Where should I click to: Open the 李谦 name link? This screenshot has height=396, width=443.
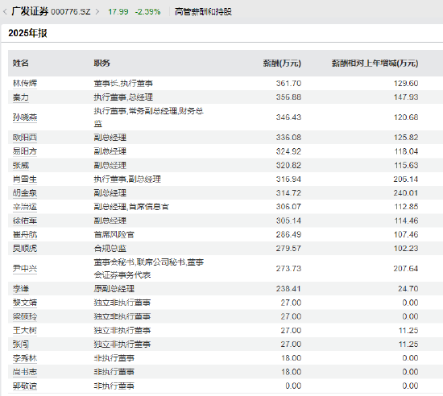coord(21,288)
